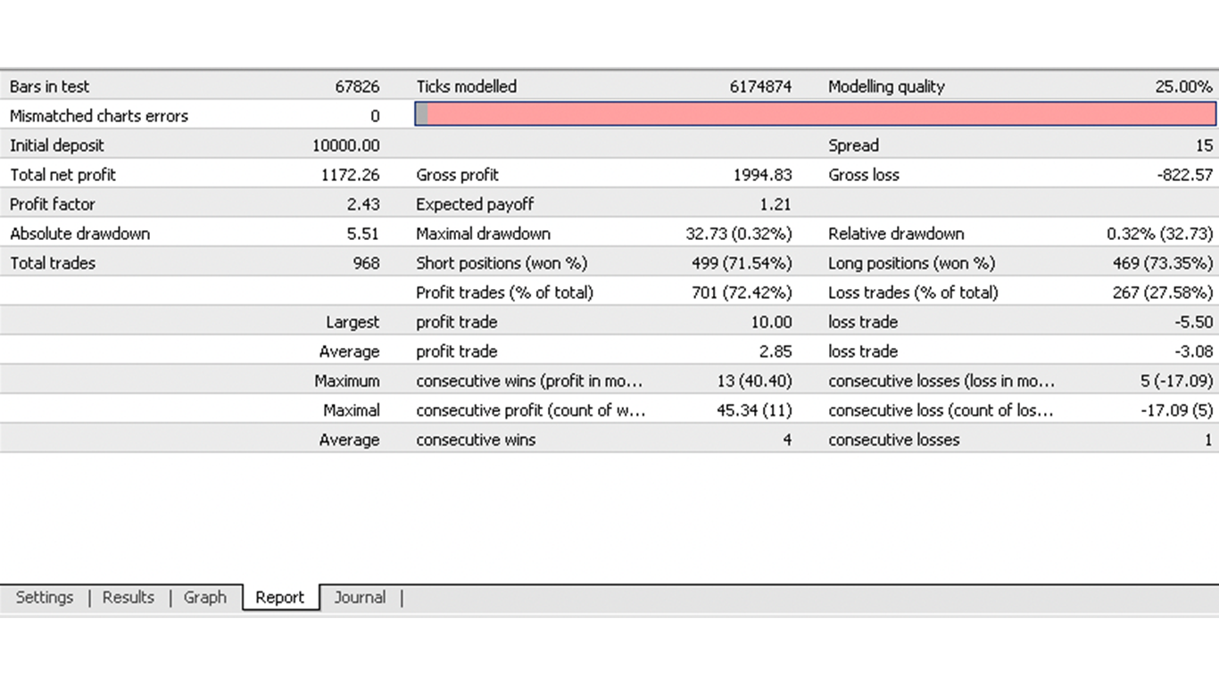The width and height of the screenshot is (1219, 685).
Task: Click the Absolute drawdown label
Action: coord(80,234)
